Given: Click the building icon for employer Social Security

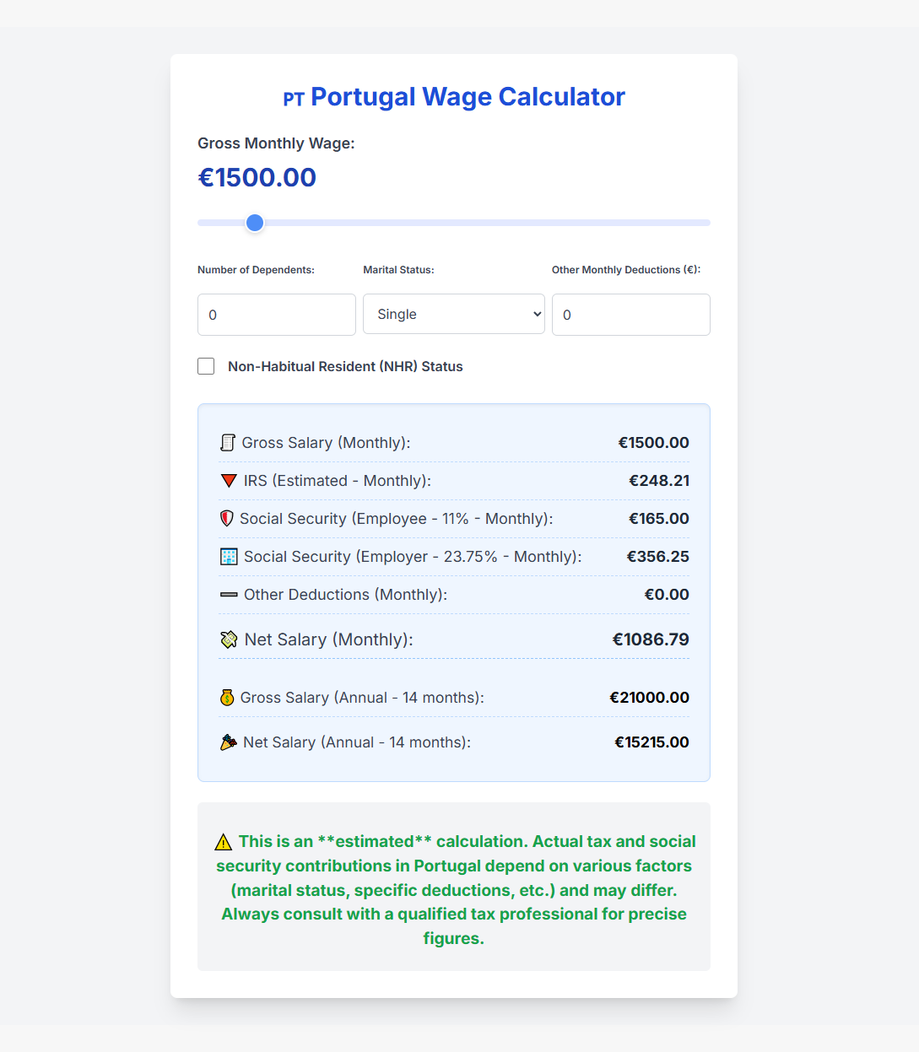Looking at the screenshot, I should pyautogui.click(x=229, y=557).
